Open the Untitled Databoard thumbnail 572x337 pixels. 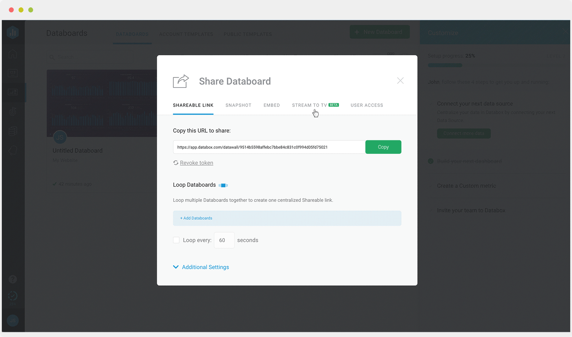coord(102,103)
